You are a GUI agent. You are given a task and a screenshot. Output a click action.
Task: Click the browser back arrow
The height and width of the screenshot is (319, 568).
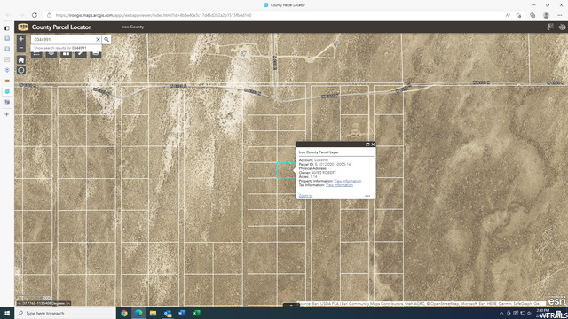click(8, 15)
